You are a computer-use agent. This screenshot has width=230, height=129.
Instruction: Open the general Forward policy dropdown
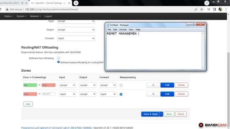(76, 38)
